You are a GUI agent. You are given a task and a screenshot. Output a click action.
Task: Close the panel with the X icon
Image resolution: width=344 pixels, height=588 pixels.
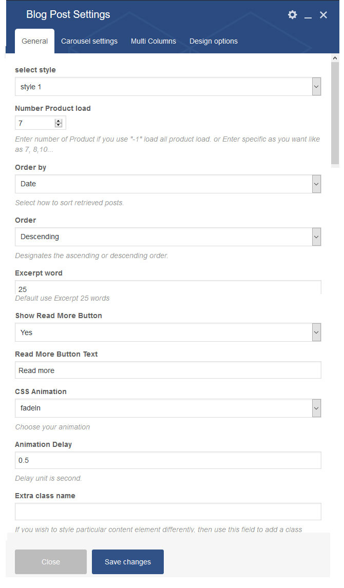point(323,15)
